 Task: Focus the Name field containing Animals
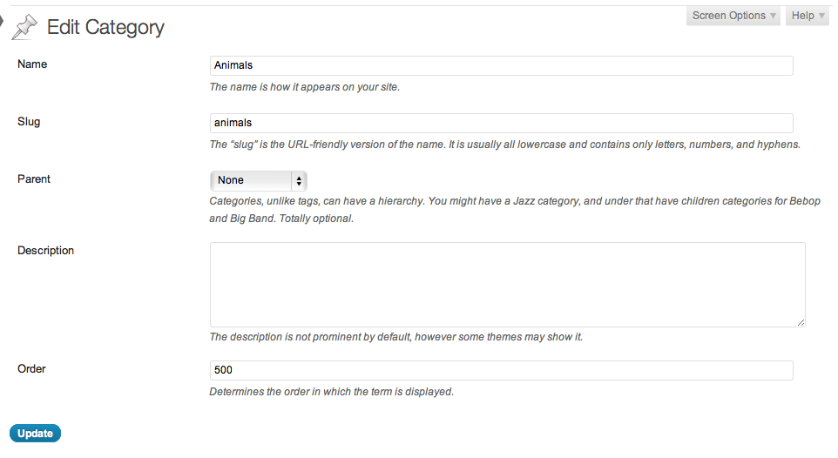click(x=501, y=65)
